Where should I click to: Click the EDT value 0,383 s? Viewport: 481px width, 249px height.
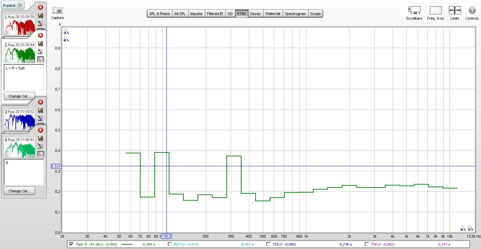248,244
